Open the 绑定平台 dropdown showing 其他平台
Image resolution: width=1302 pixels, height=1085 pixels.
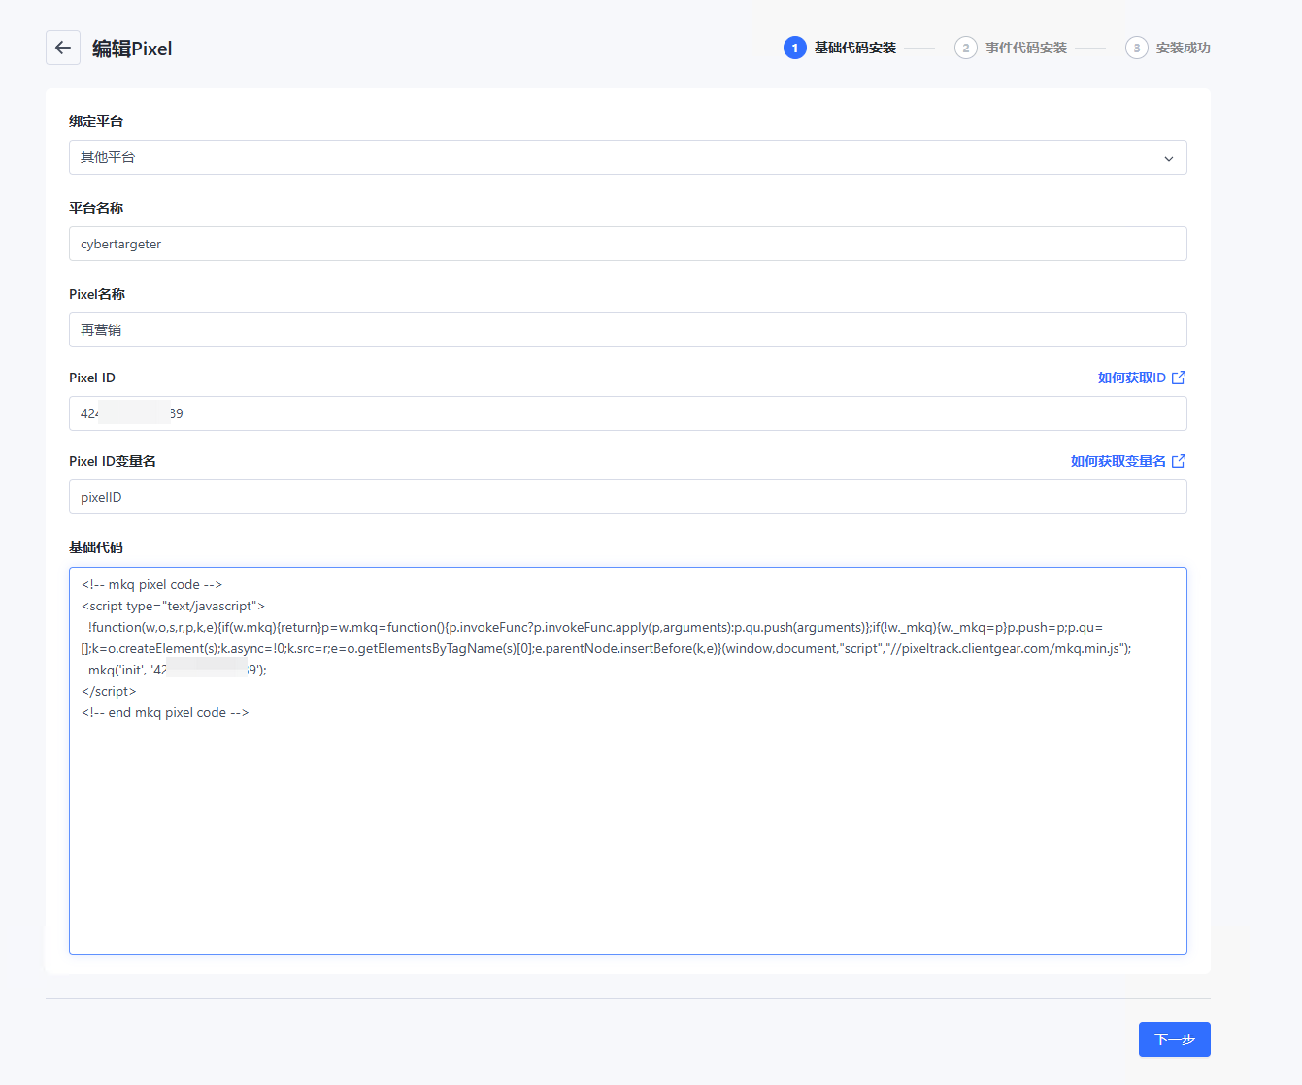point(627,157)
